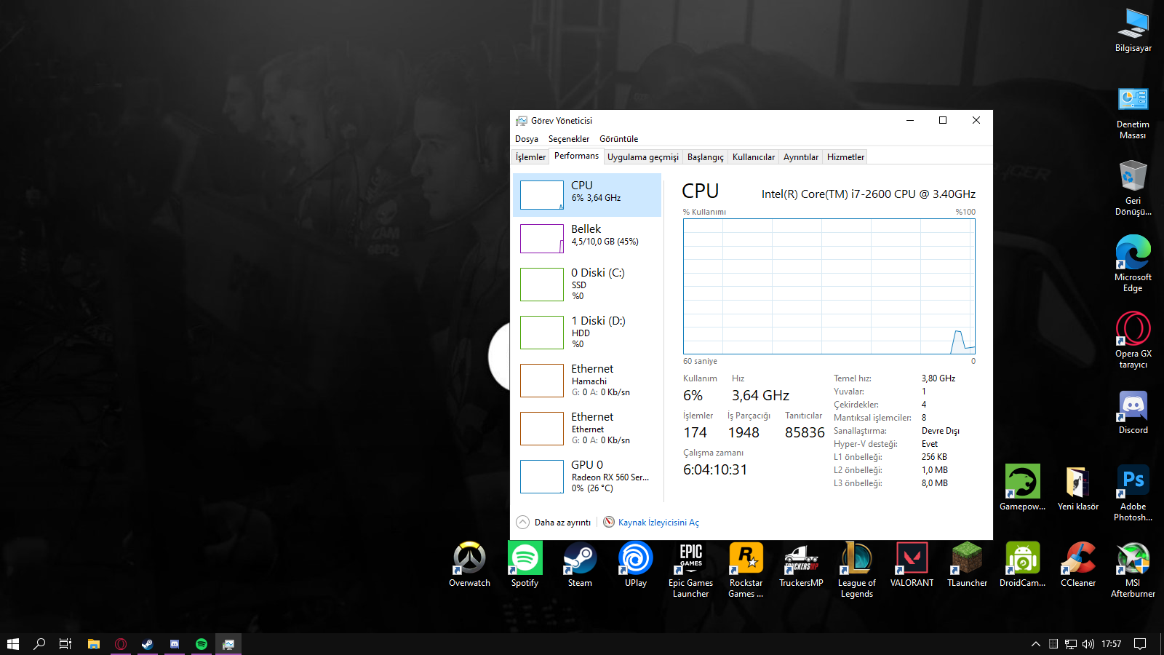Select 0 Diski (C:) SSD entry
This screenshot has height=655, width=1164.
point(587,285)
